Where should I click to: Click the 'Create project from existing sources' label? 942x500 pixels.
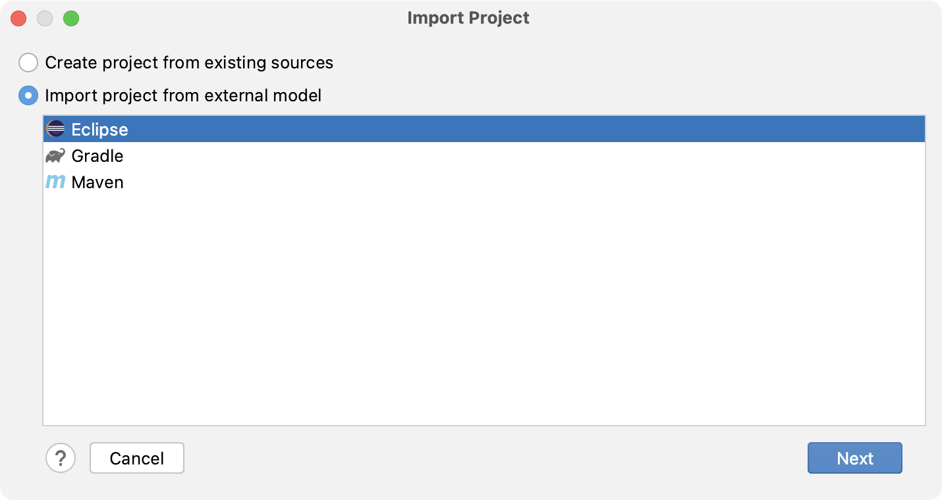pos(189,63)
